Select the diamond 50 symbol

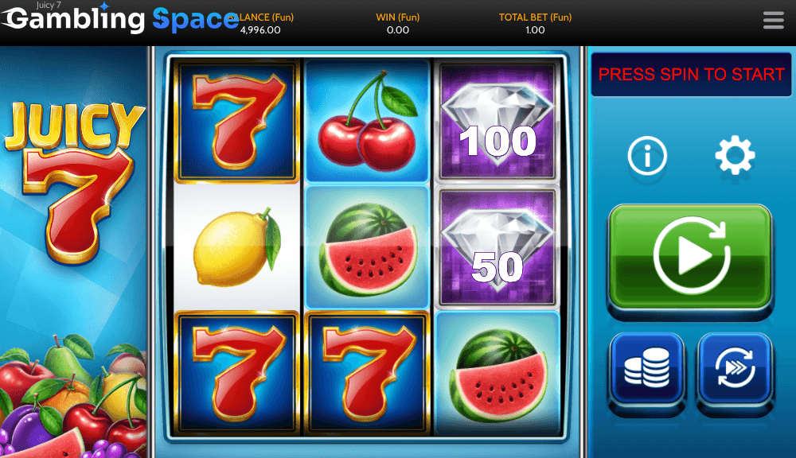click(497, 247)
